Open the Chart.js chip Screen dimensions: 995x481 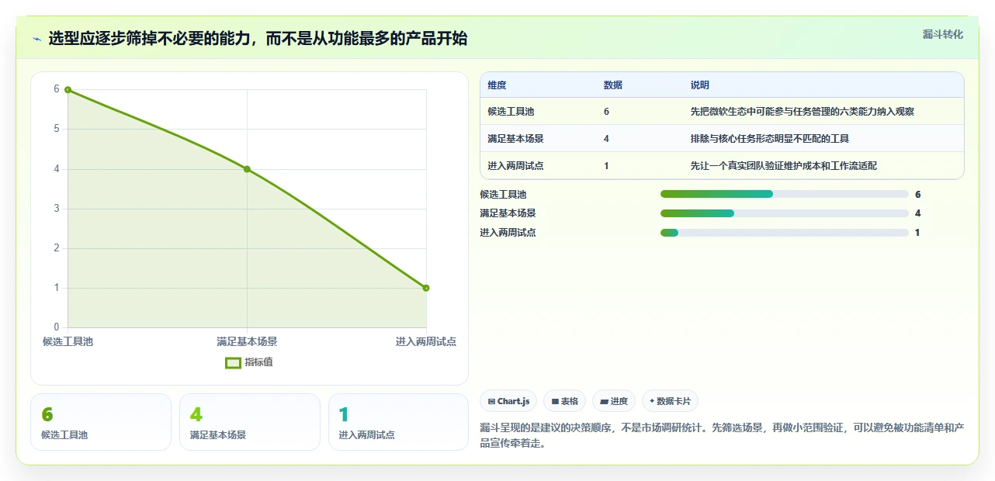(x=508, y=401)
